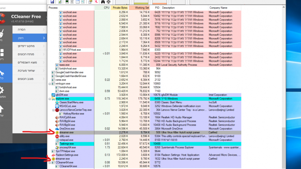Click the explorer.exe folder icon
Image resolution: width=301 pixels, height=169 pixels.
click(53, 99)
